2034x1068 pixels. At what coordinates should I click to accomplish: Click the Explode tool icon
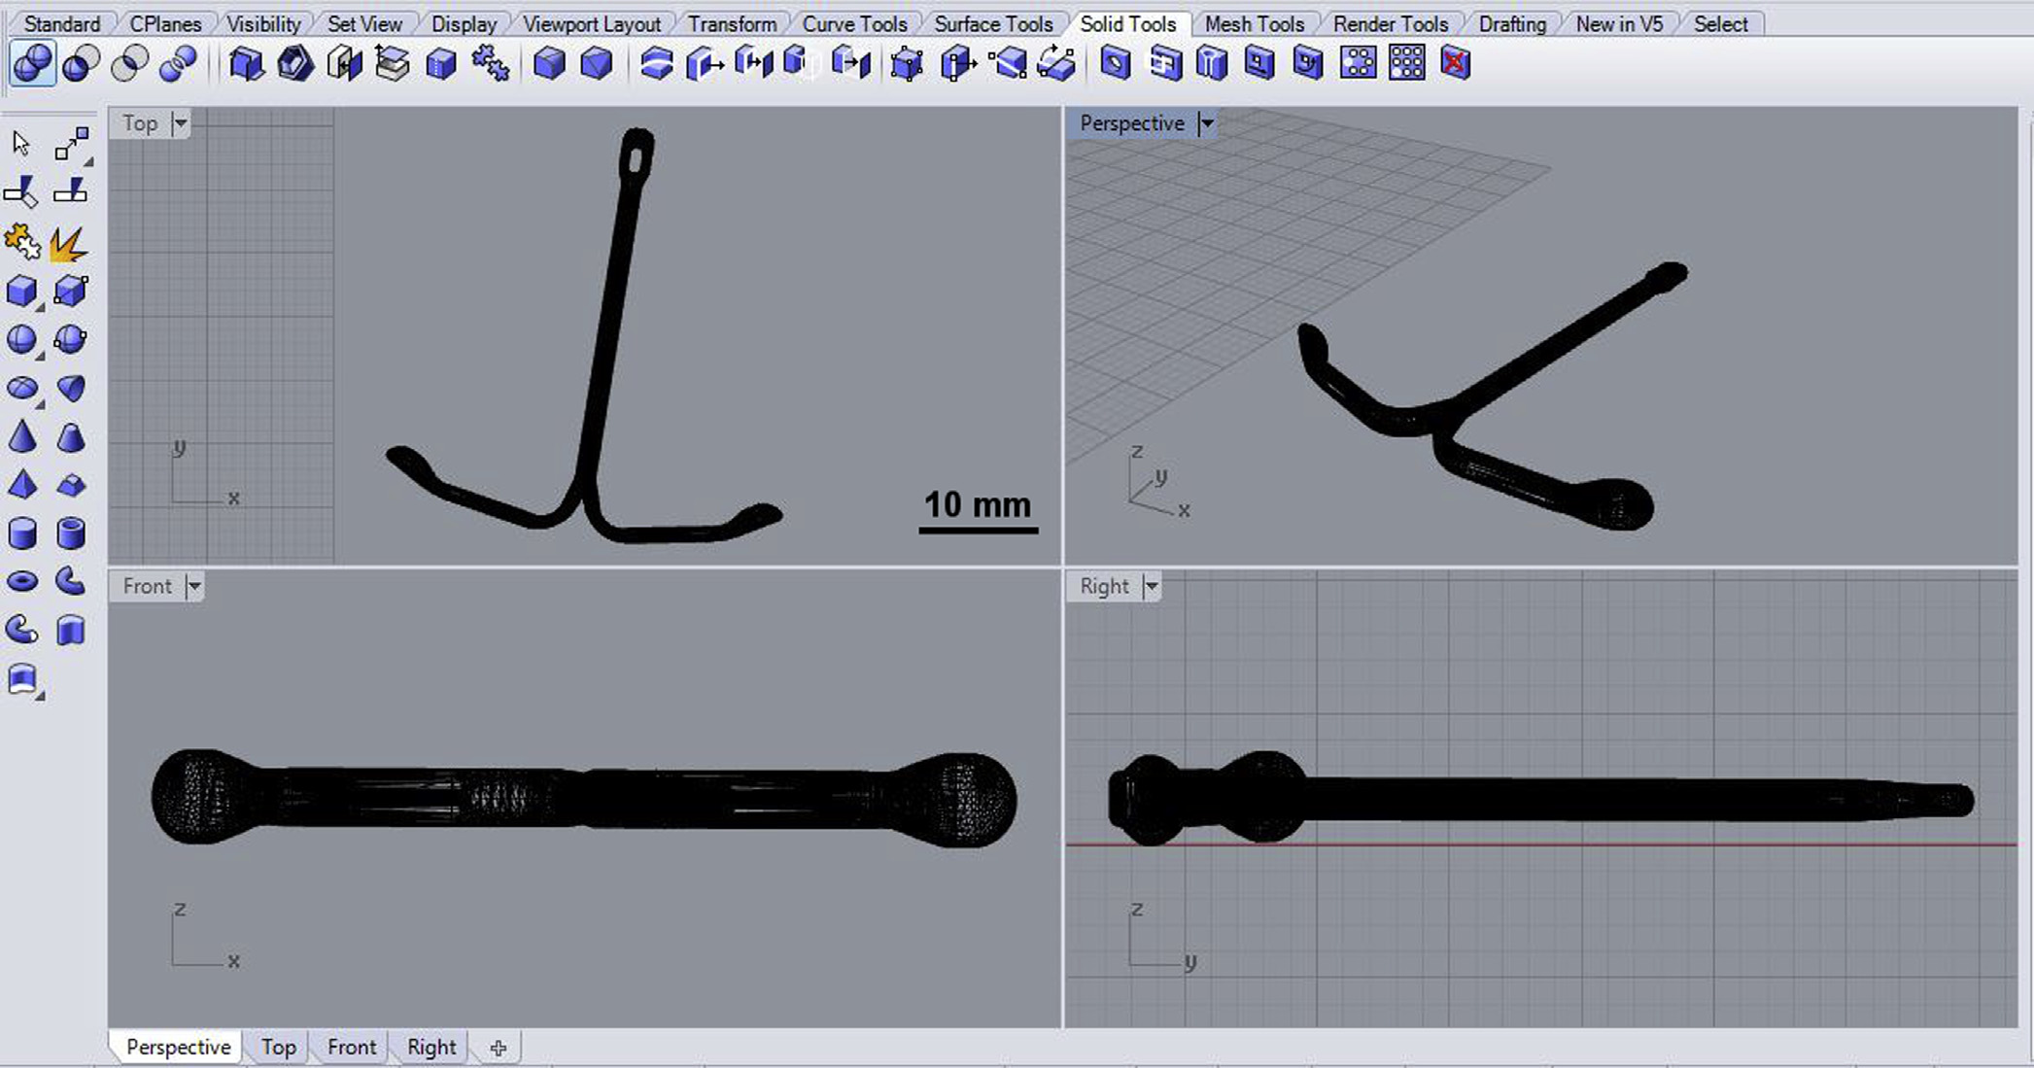pos(68,242)
